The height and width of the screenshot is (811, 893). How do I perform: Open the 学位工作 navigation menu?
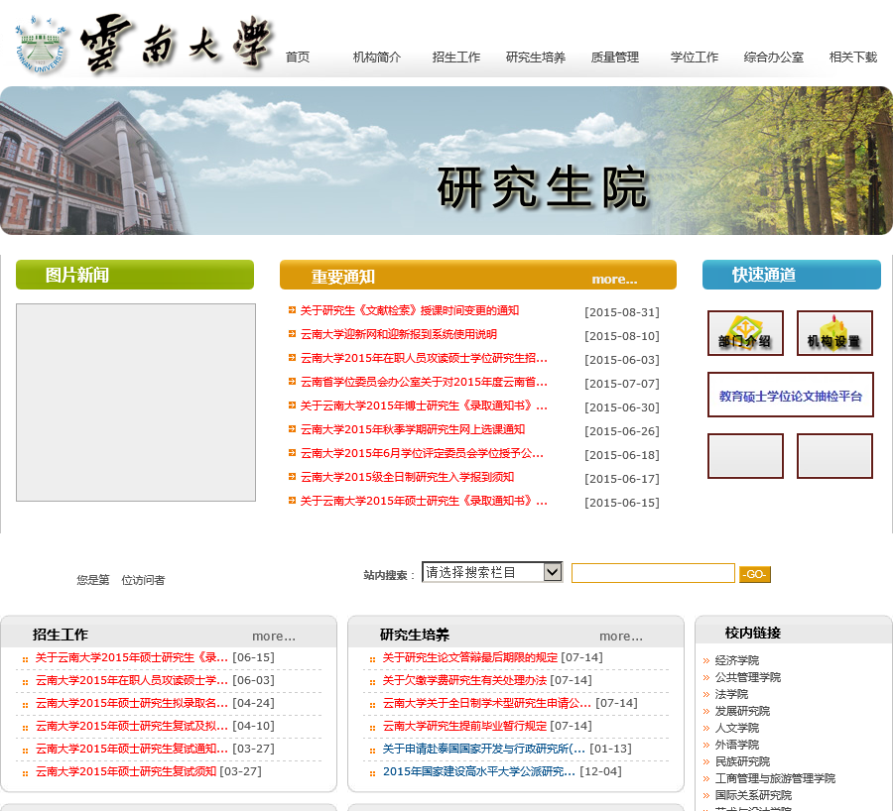[x=695, y=57]
